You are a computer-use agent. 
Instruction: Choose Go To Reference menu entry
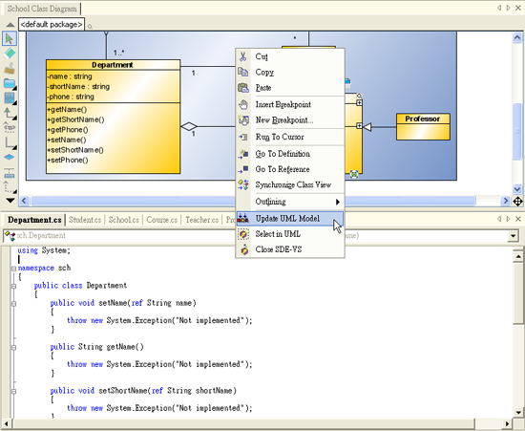290,169
